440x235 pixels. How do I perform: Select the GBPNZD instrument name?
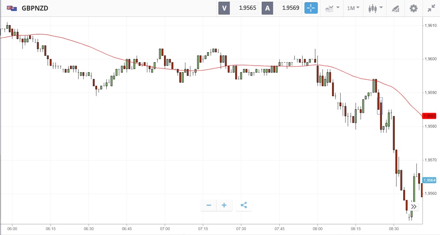35,8
